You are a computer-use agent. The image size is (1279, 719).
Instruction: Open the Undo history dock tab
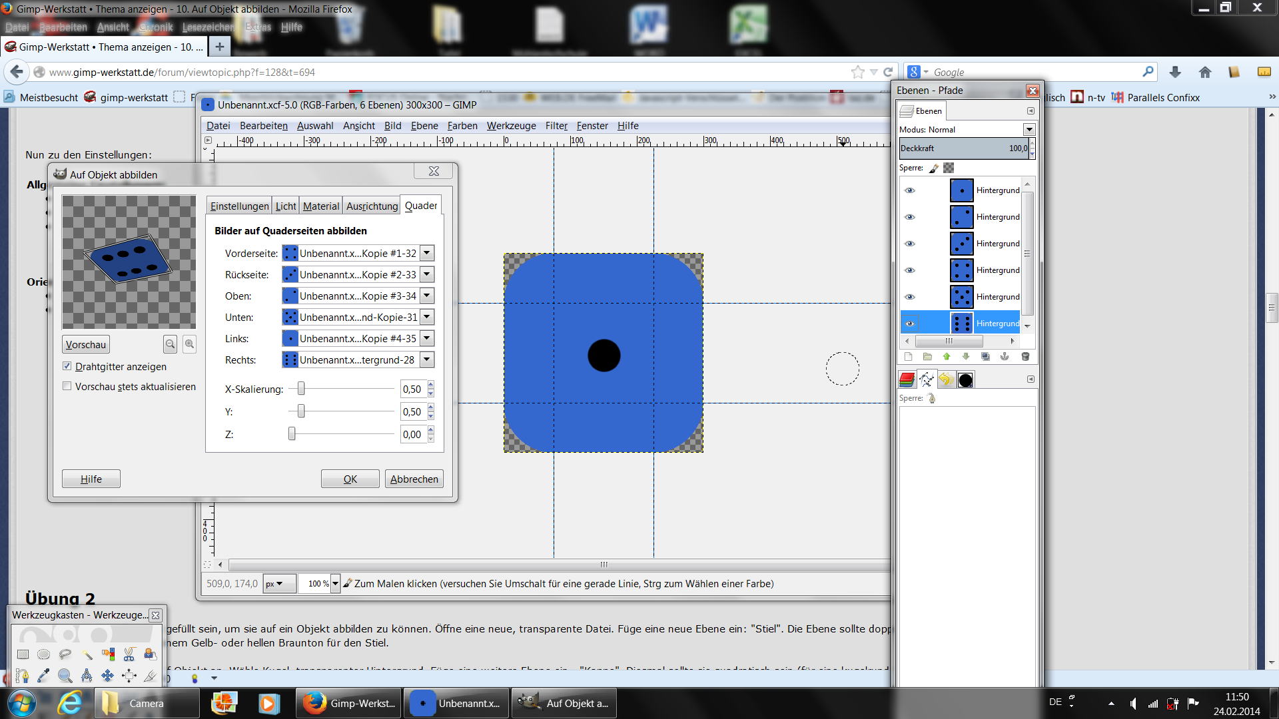pos(945,379)
